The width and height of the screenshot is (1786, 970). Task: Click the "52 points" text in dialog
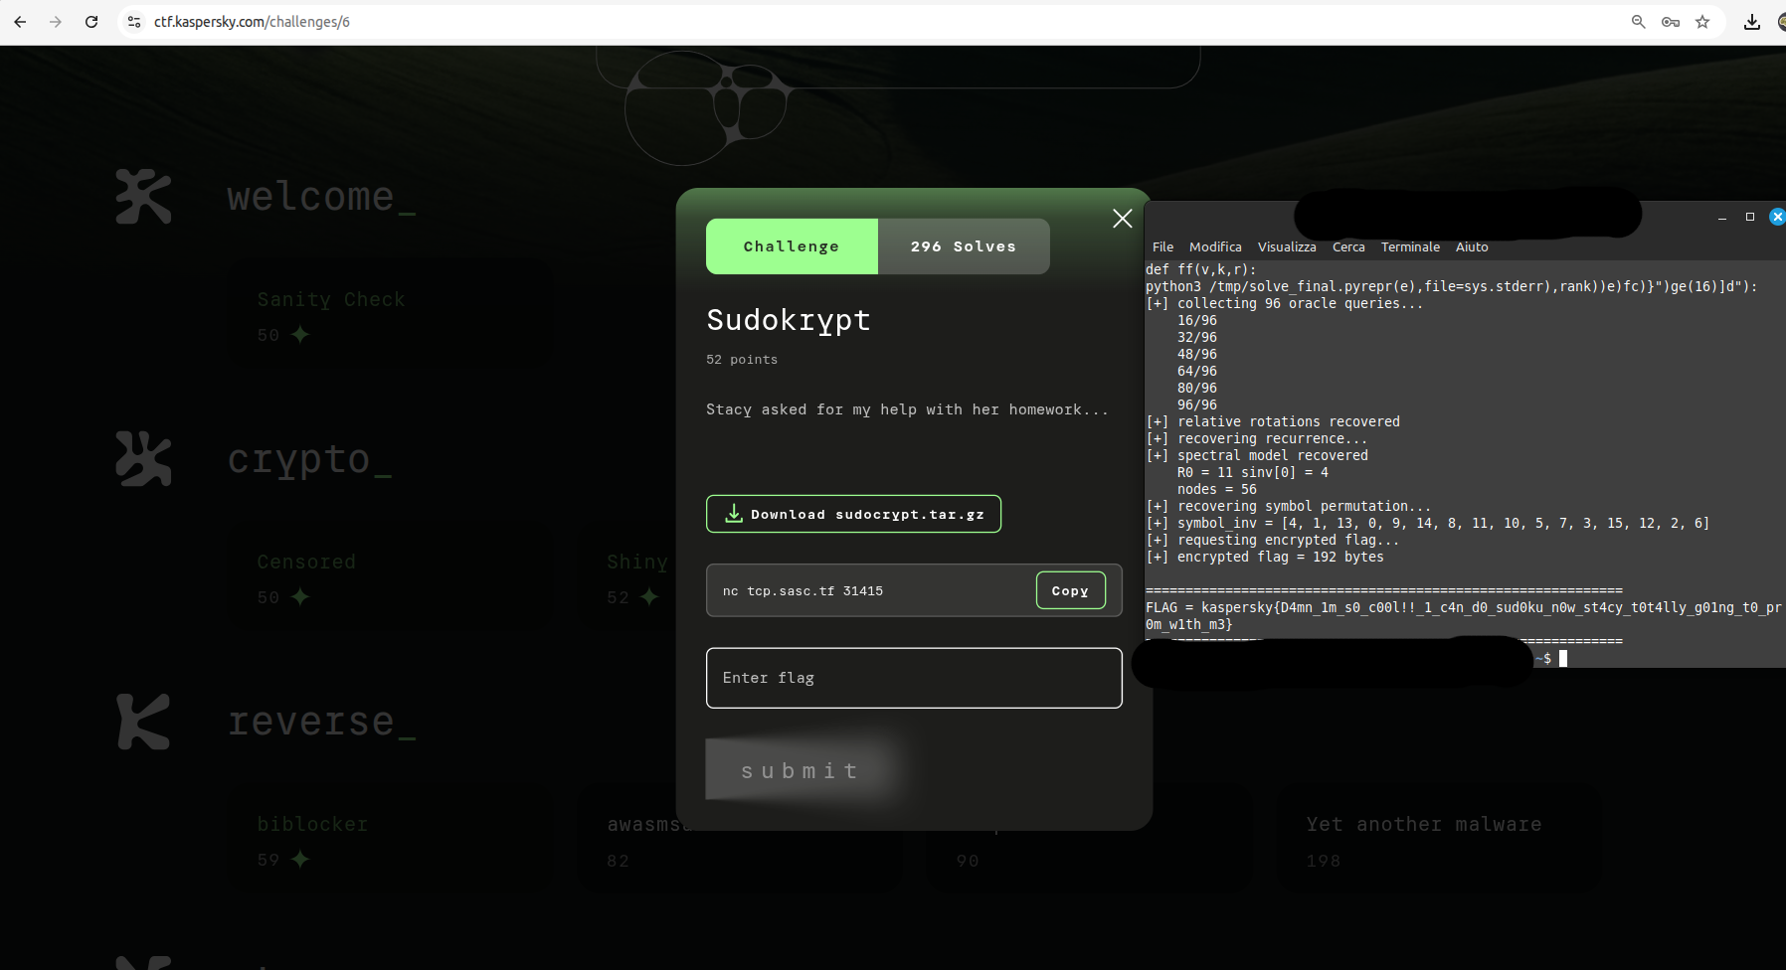click(x=742, y=360)
